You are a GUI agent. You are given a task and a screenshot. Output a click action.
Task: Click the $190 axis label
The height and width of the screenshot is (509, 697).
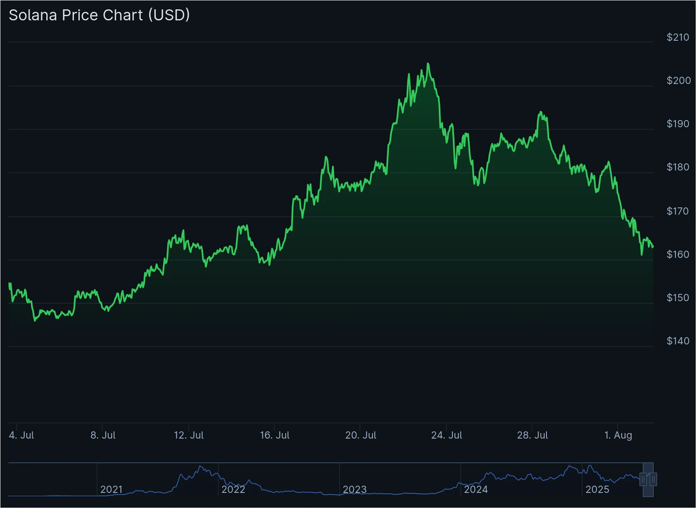point(677,124)
